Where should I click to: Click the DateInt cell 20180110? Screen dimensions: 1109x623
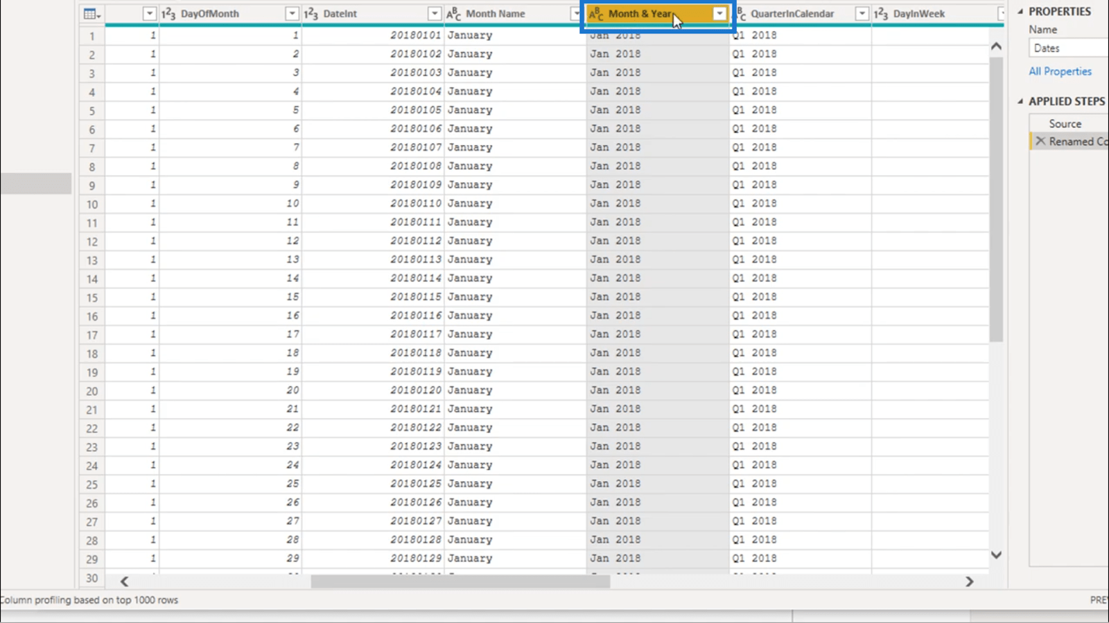click(x=373, y=203)
